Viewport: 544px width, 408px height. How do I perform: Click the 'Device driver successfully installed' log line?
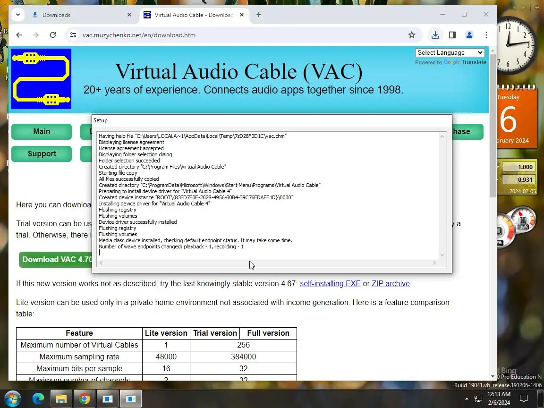[138, 222]
